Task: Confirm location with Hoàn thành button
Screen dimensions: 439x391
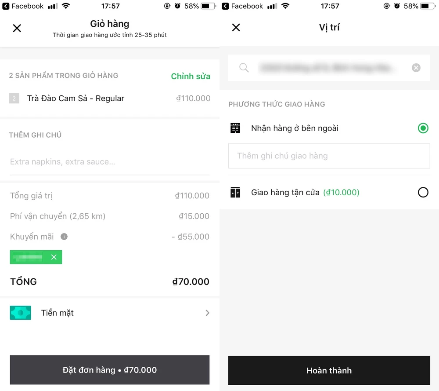Action: click(x=329, y=370)
